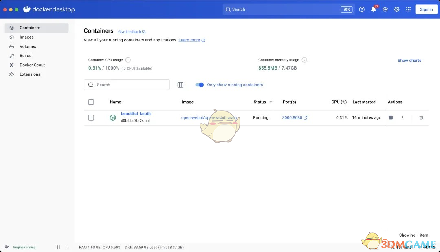Switch to the Images section
Screen dimensions: 440x252
click(x=26, y=37)
